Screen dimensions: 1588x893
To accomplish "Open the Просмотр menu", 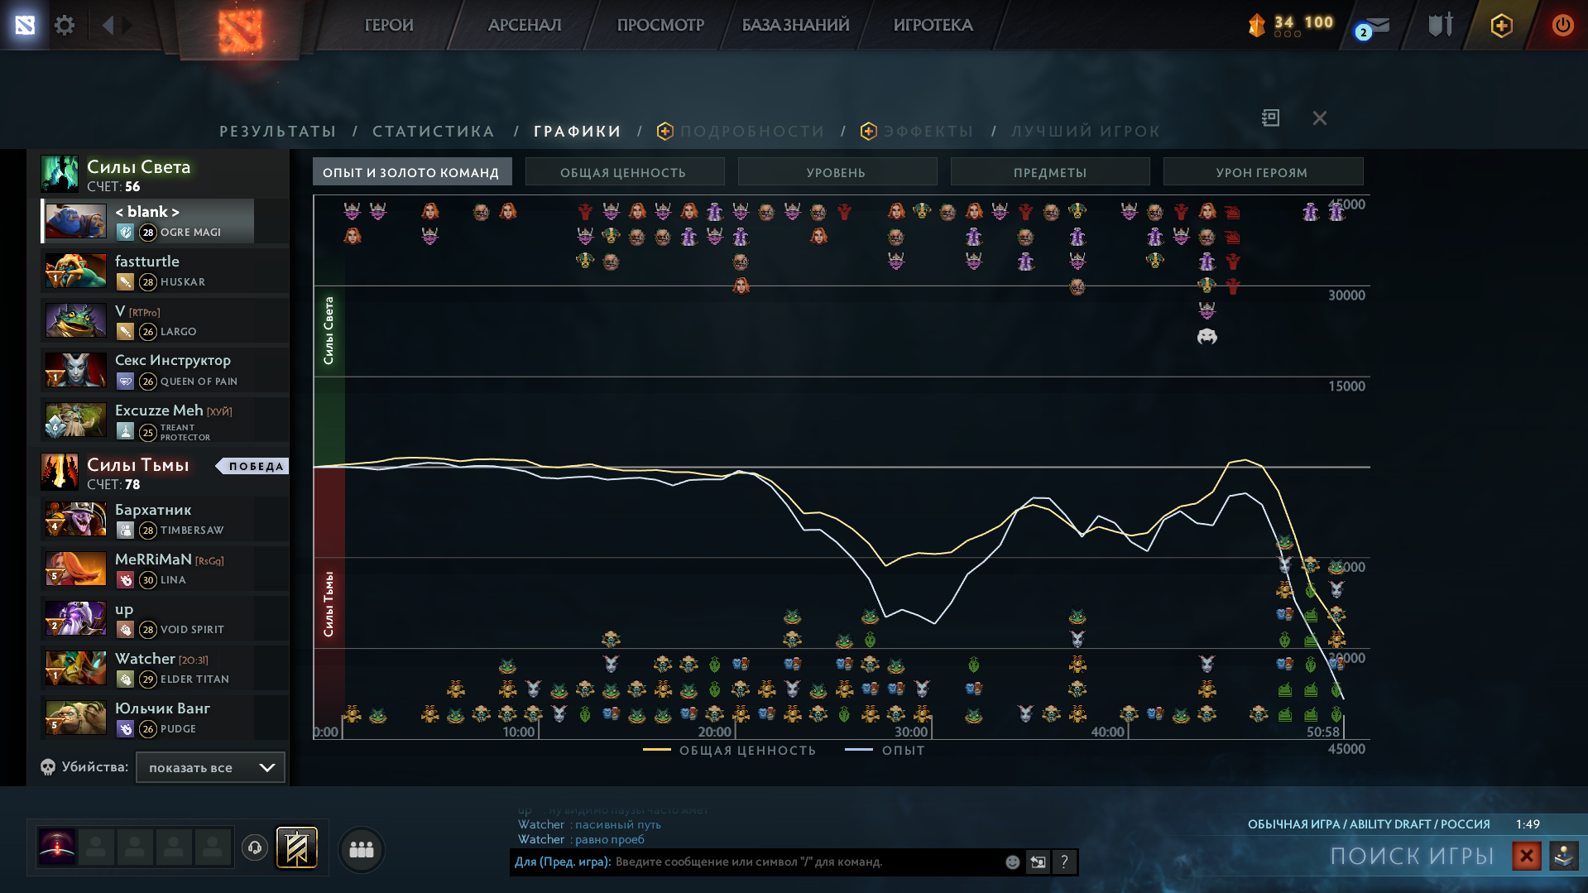I will coord(660,25).
